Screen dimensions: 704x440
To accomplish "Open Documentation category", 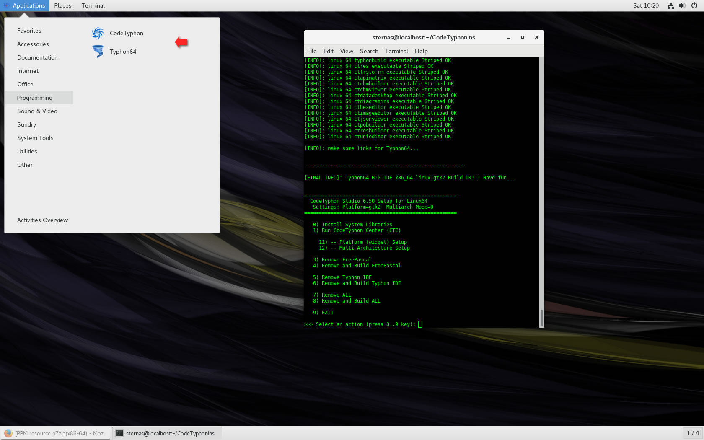I will coord(39,57).
